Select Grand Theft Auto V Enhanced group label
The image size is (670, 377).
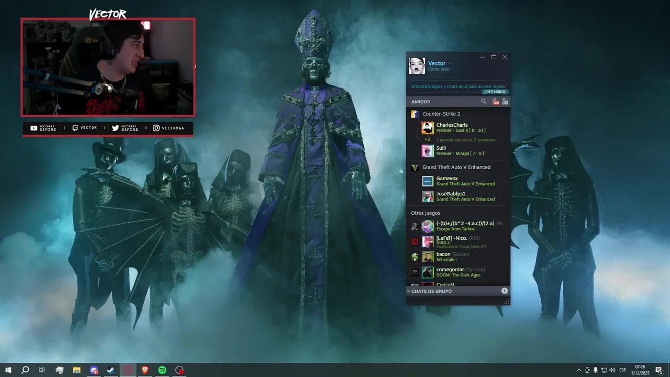[456, 167]
